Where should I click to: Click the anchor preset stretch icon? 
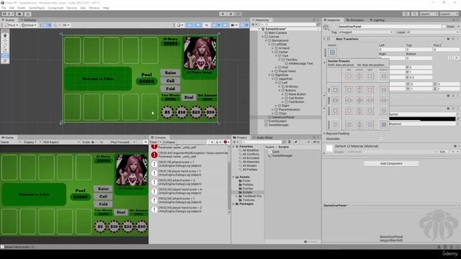tap(332, 53)
